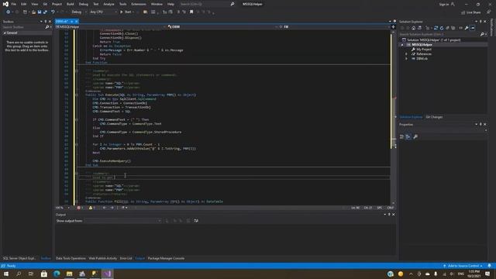Screen dimensions: 496x279
Task: Switch to the Git Changes tab
Action: coord(434,117)
